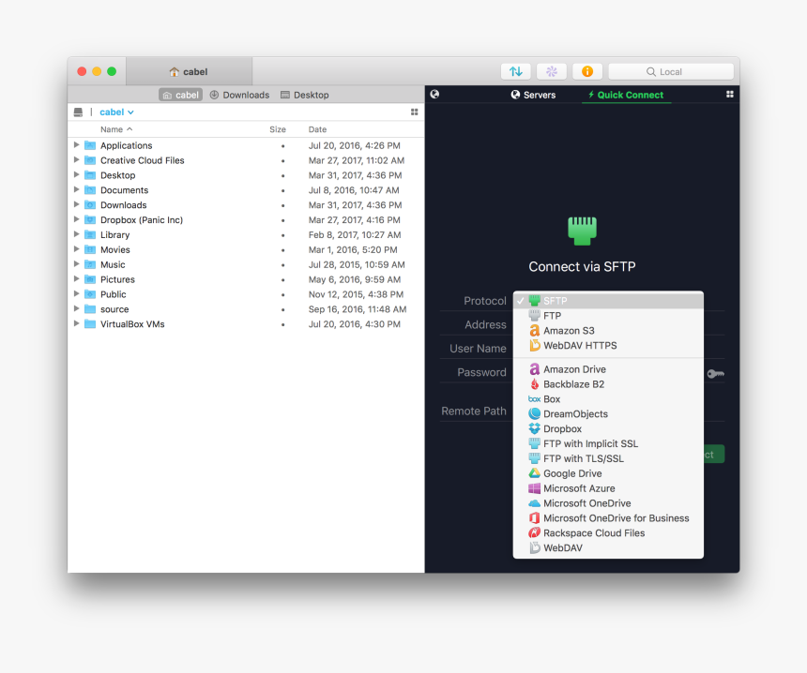807x673 pixels.
Task: Click the Local search field
Action: [671, 71]
